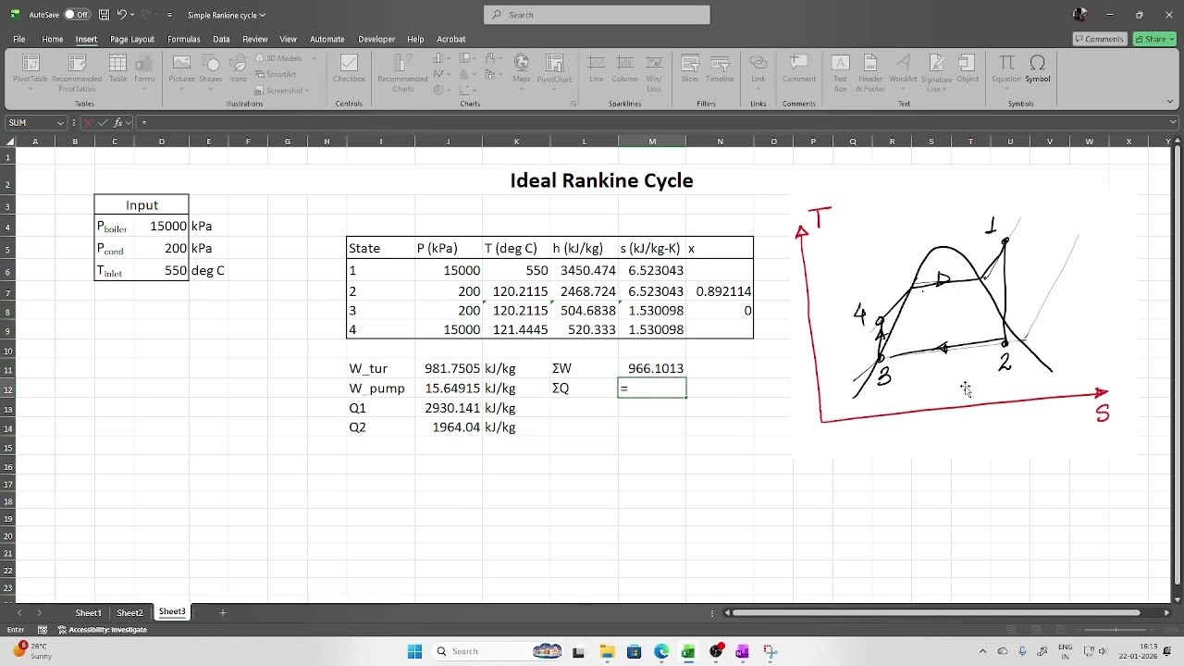The width and height of the screenshot is (1184, 666).
Task: Toggle the AutoSave switch
Action: (76, 15)
